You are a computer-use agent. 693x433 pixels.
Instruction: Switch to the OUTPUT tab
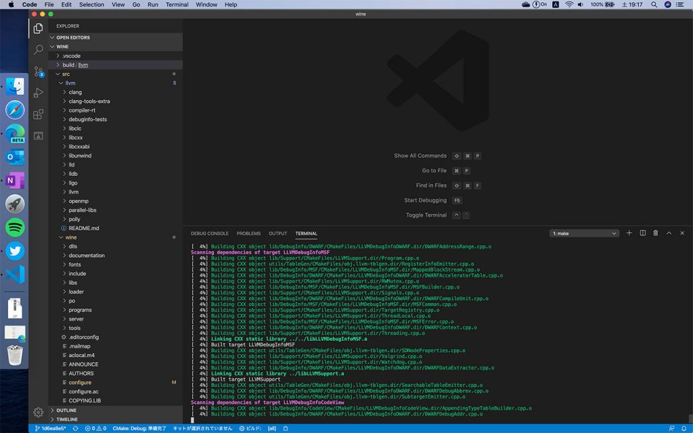point(277,233)
